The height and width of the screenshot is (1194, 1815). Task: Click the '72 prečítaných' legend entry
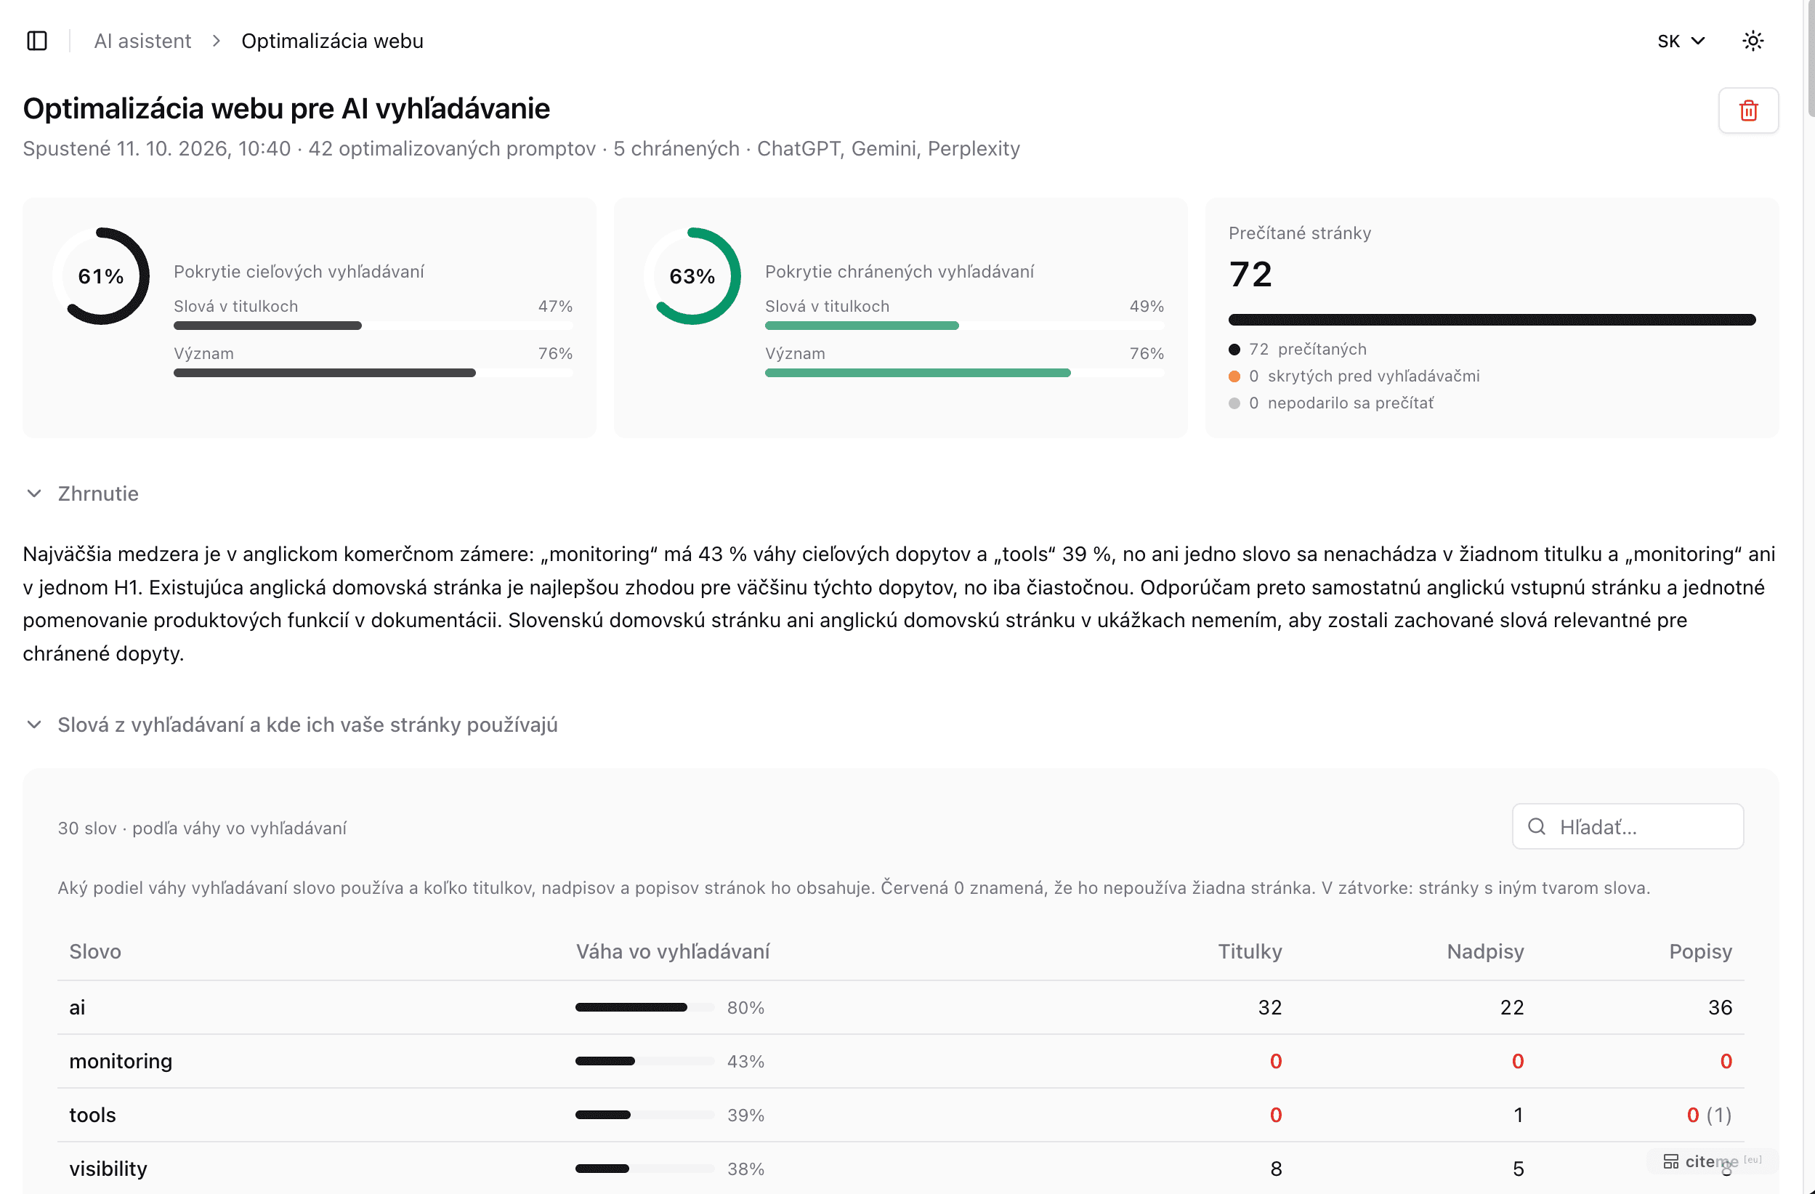click(x=1298, y=350)
